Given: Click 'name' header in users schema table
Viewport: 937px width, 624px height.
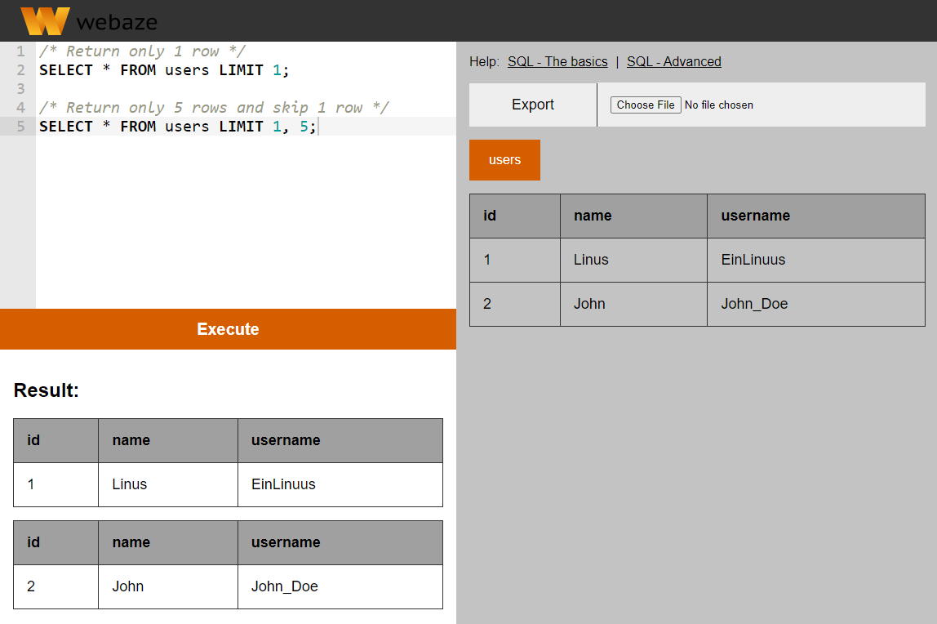Looking at the screenshot, I should (x=633, y=216).
